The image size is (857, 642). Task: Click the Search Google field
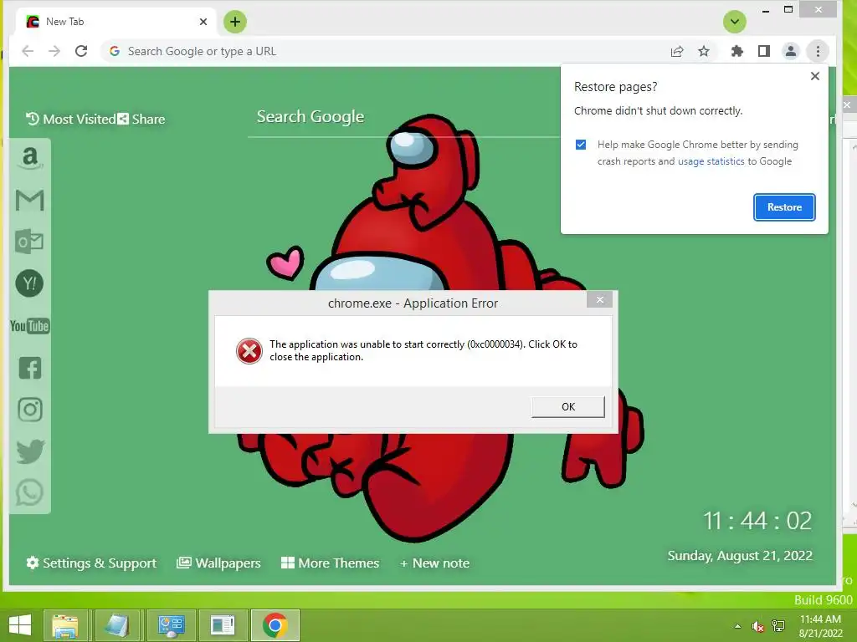404,117
